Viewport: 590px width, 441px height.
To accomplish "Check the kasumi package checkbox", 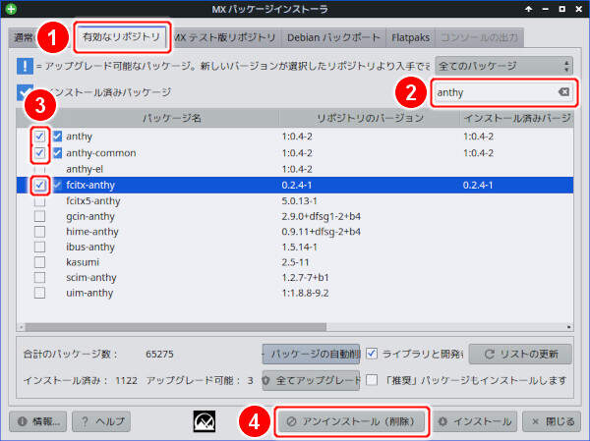I will [39, 262].
